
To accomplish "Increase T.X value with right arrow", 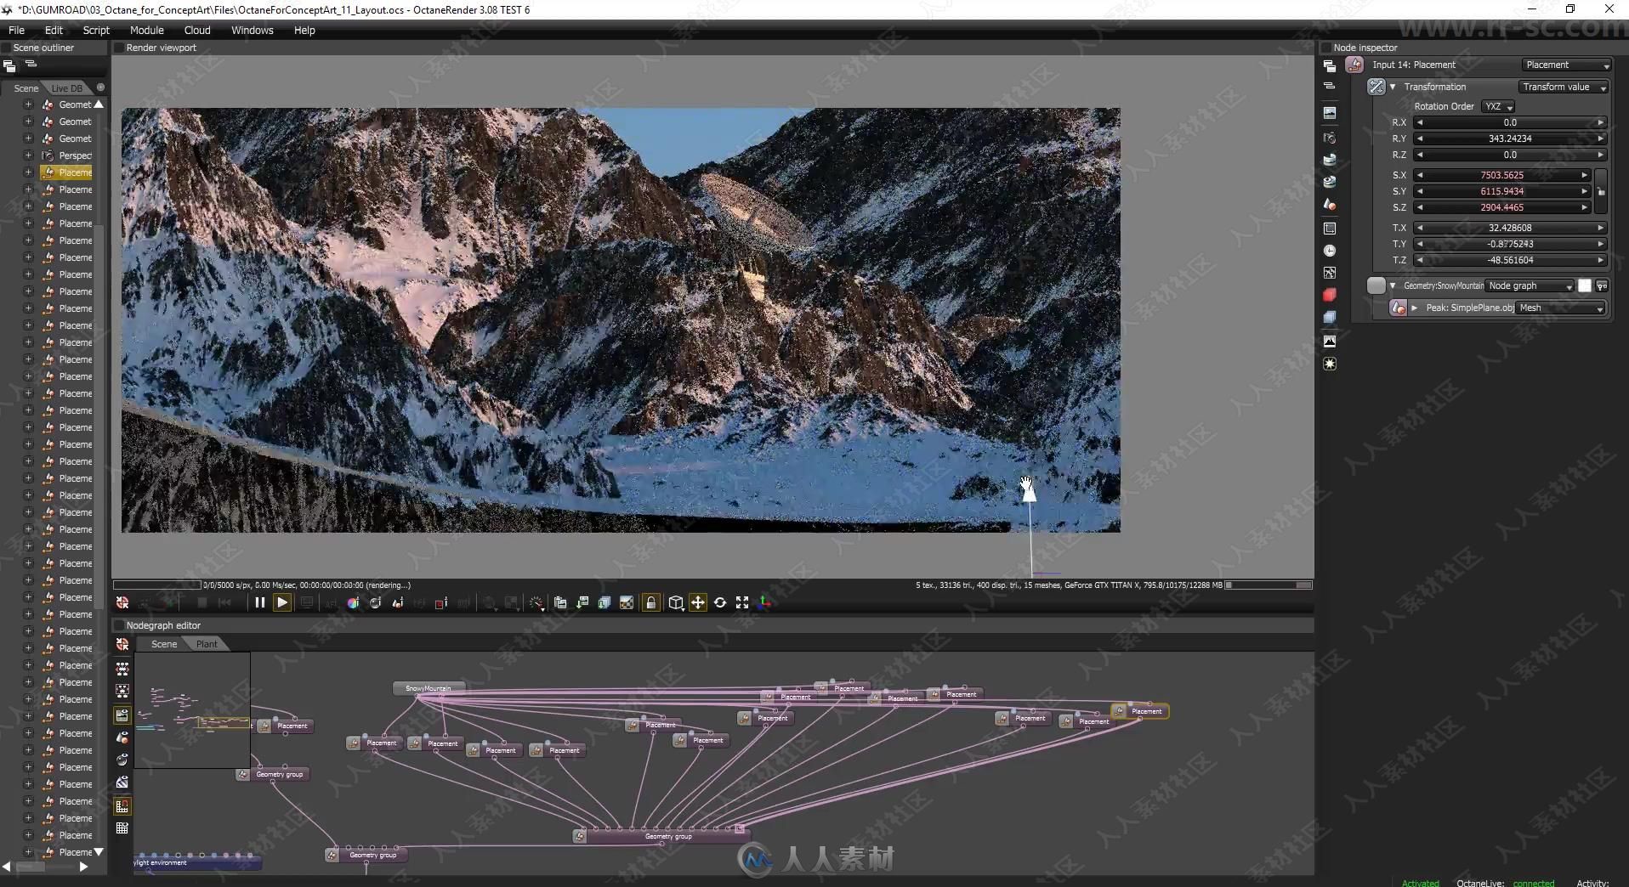I will [1600, 228].
